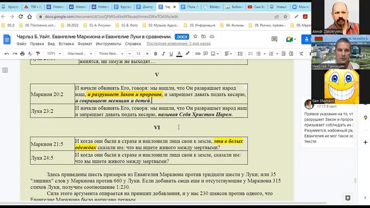Expand the insert image dropdown
Screen dimensions: 370x208
(217, 54)
